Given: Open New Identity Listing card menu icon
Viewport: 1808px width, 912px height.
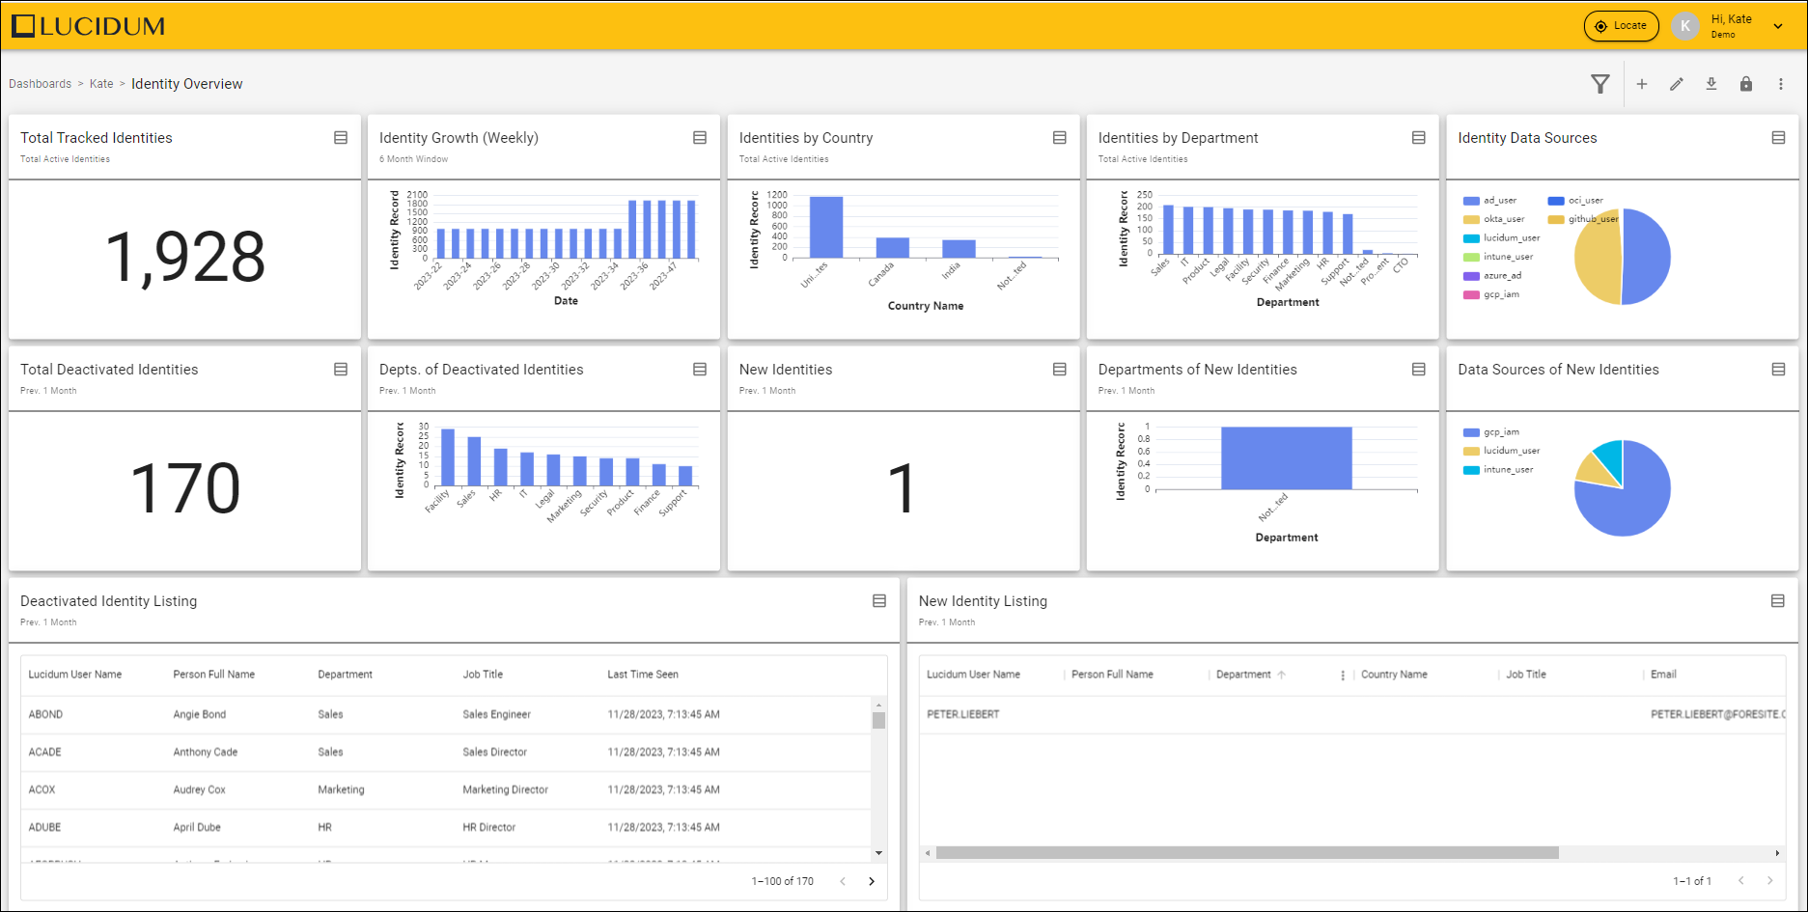Looking at the screenshot, I should tap(1777, 601).
